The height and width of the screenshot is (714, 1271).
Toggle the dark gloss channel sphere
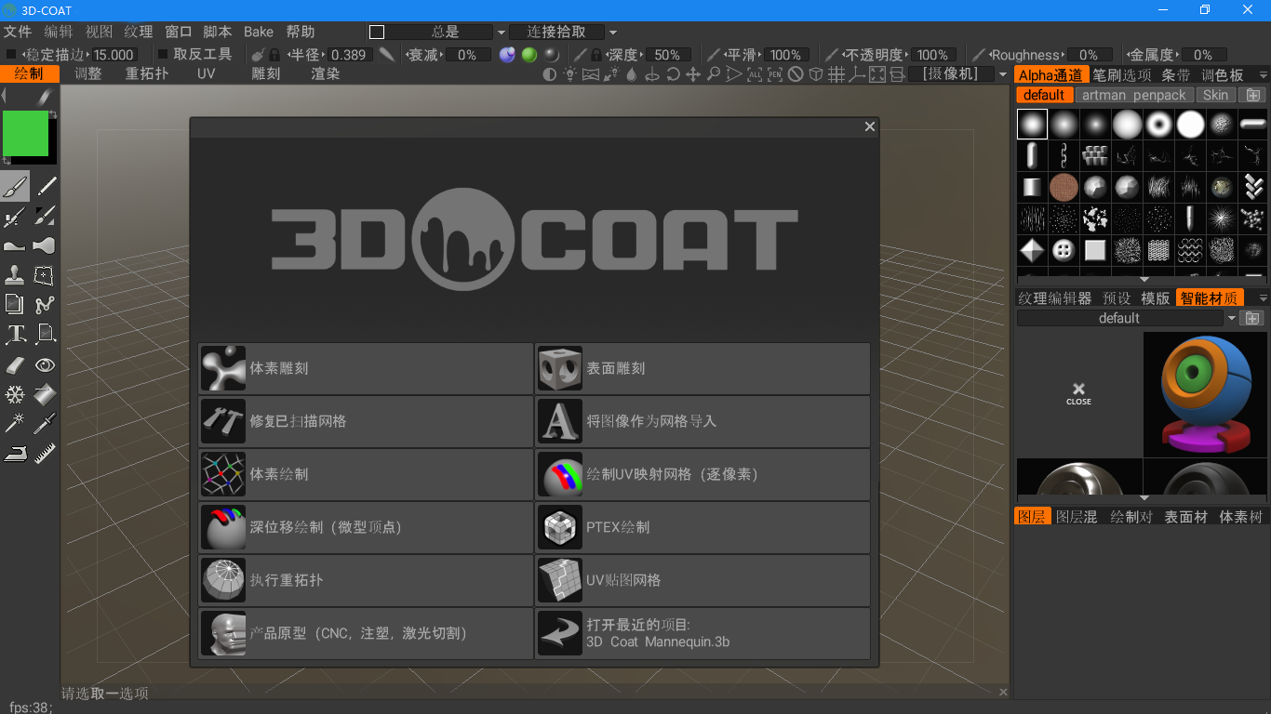pos(552,55)
